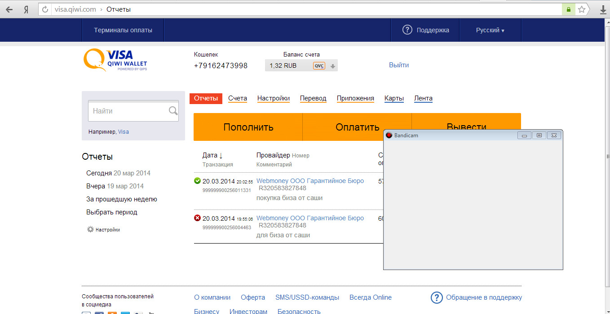Open Webmoney provider link in 20:02:55 row
This screenshot has width=610, height=314.
pyautogui.click(x=310, y=181)
